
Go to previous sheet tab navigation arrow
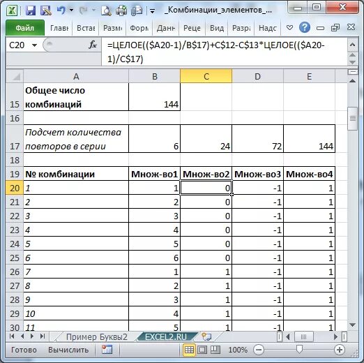22,336
